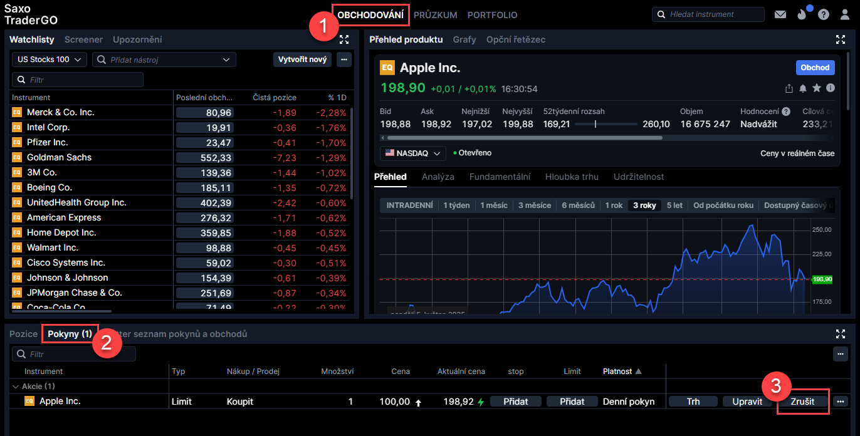The width and height of the screenshot is (860, 436).
Task: Open the Fundamentální tab
Action: 500,177
